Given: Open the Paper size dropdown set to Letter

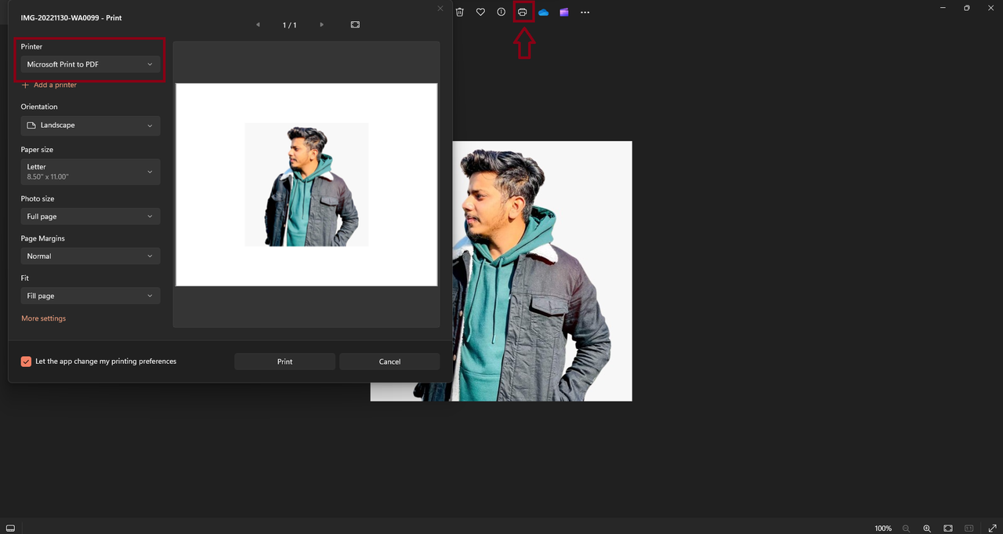Looking at the screenshot, I should pyautogui.click(x=91, y=172).
